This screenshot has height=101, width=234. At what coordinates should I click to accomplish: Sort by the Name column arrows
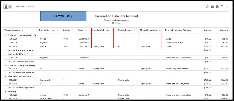[x=86, y=30]
